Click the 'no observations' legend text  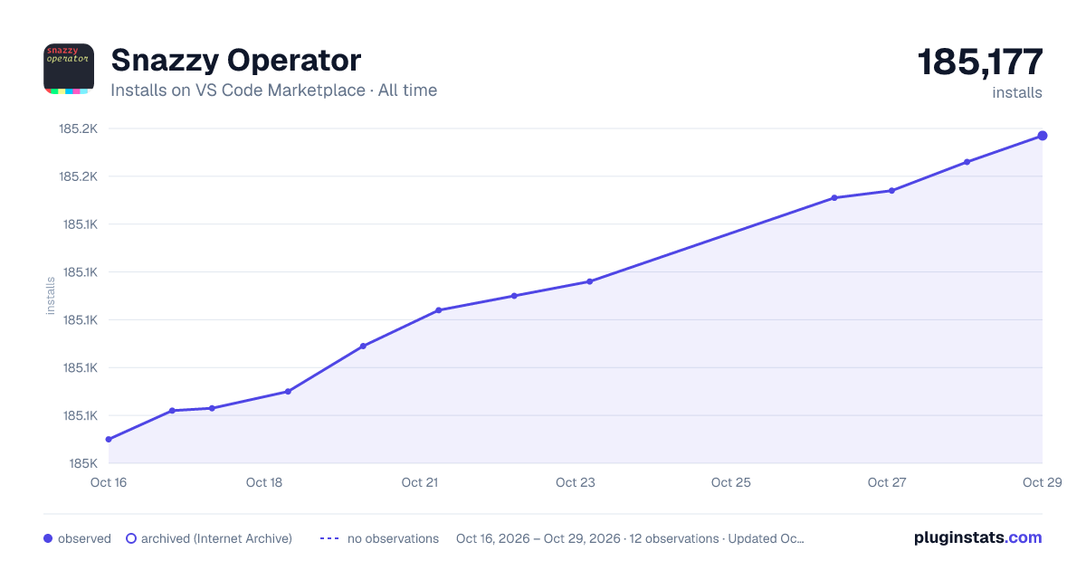tap(393, 538)
